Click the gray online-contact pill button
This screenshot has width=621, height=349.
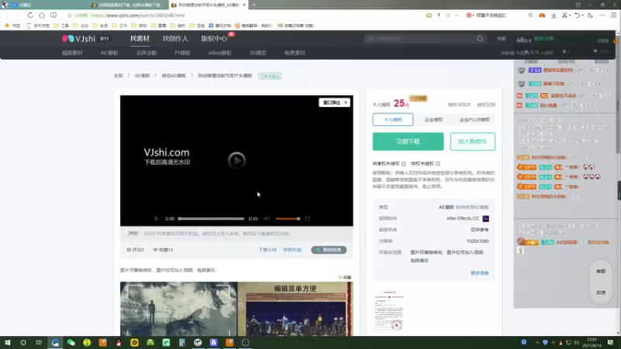[328, 250]
